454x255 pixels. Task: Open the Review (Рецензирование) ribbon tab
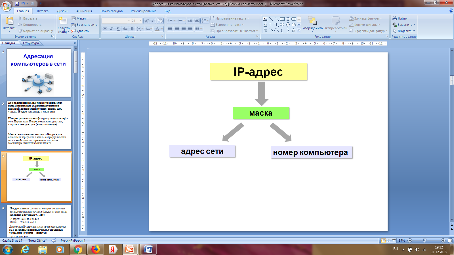(144, 11)
